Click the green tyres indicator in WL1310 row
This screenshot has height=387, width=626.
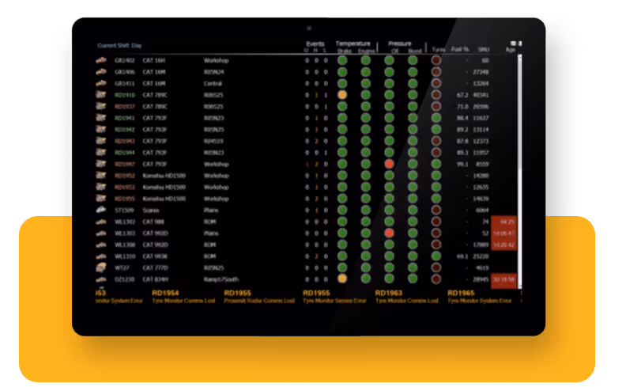(436, 256)
